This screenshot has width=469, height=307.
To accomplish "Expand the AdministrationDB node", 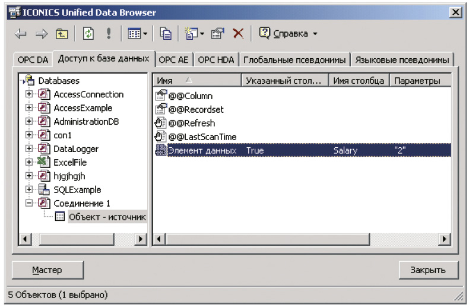I will point(29,122).
